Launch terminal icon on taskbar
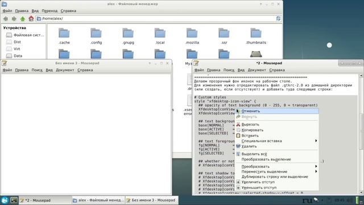 click(x=14, y=200)
